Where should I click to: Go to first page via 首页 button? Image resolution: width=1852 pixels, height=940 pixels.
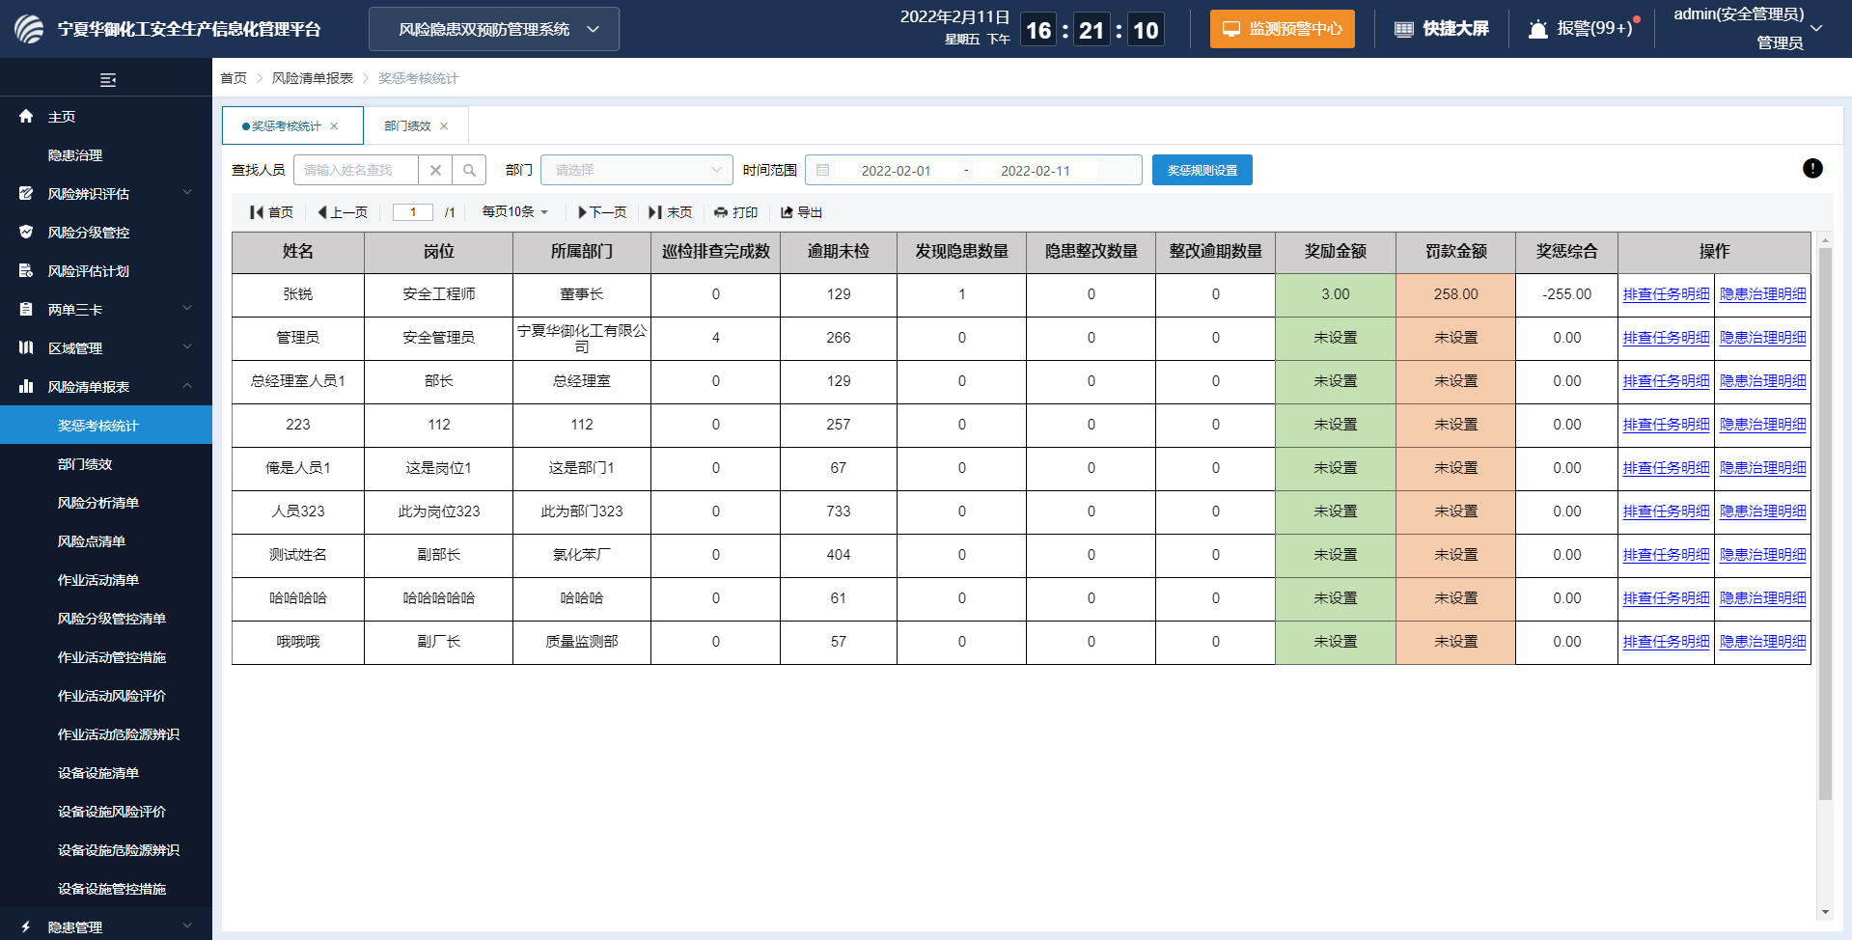coord(271,212)
